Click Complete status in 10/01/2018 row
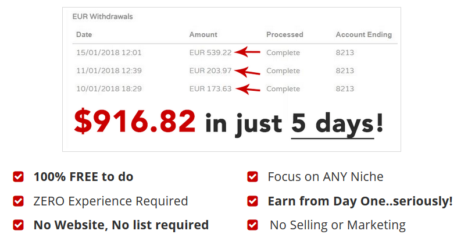 click(x=283, y=89)
